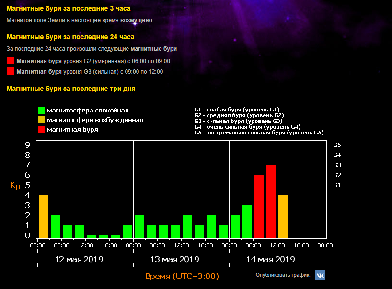Screen dimensions: 392x289
Task: Click the red square beside the G3 storm entry
Action: click(x=11, y=72)
